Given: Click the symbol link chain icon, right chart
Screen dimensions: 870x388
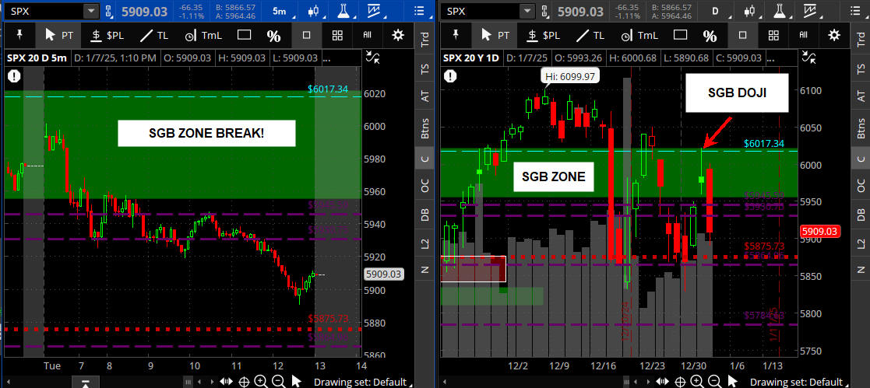Looking at the screenshot, I should (544, 11).
